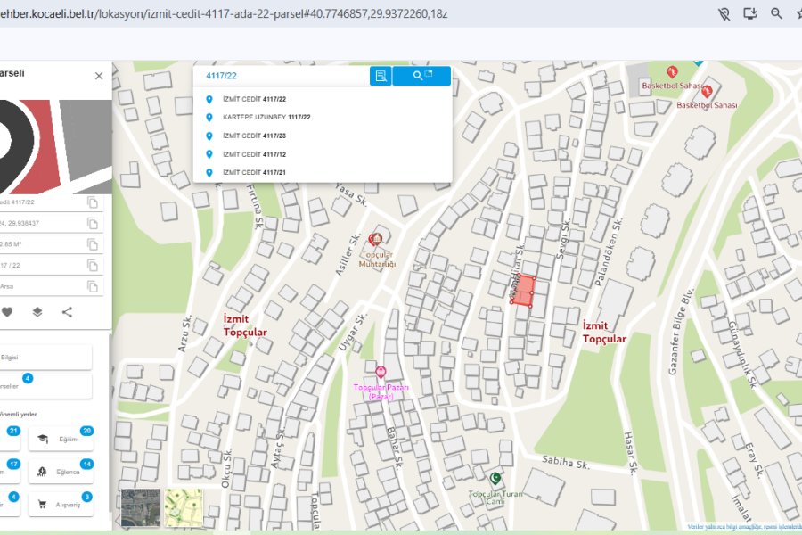Screen dimensions: 802x535
Task: Select suggestion KARTEPE UZUNBEY 1117/22
Action: [266, 118]
